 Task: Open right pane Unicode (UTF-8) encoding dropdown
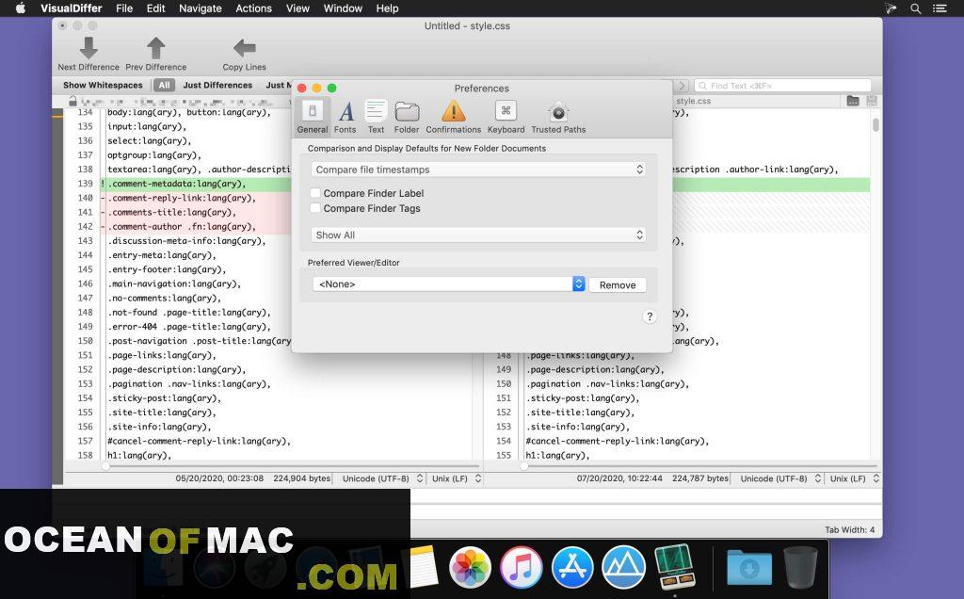780,478
